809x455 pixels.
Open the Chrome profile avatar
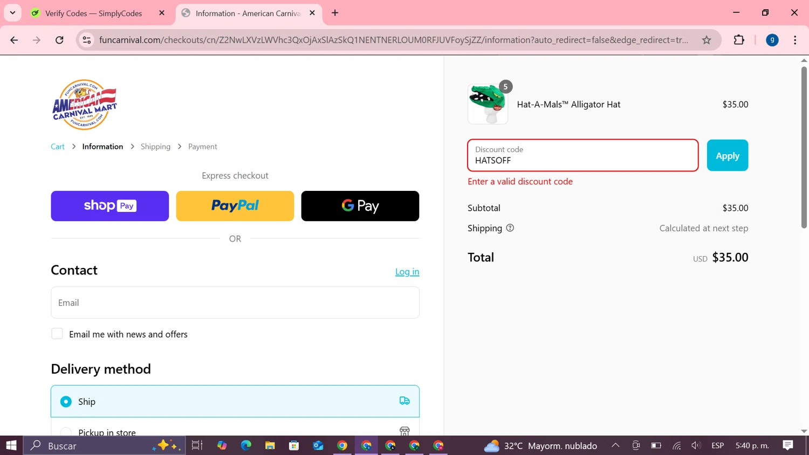[x=772, y=40]
